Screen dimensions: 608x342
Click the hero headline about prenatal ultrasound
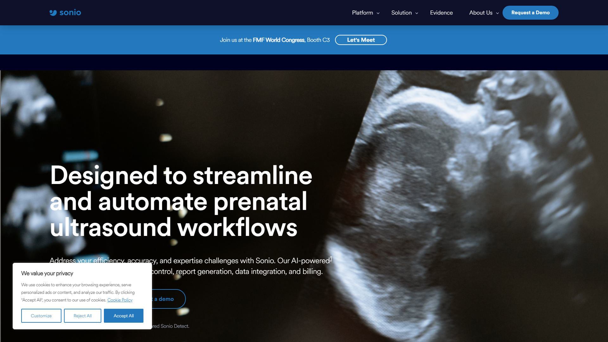[180, 201]
